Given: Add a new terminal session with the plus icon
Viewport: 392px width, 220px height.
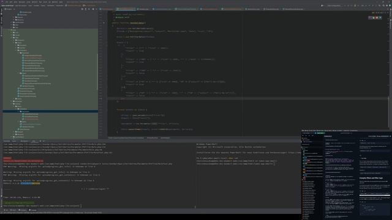Looking at the screenshot, I should (40, 141).
